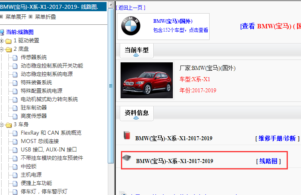The width and height of the screenshot is (301, 195).
Task: Select 传感器系统 tree item
Action: tap(34, 58)
